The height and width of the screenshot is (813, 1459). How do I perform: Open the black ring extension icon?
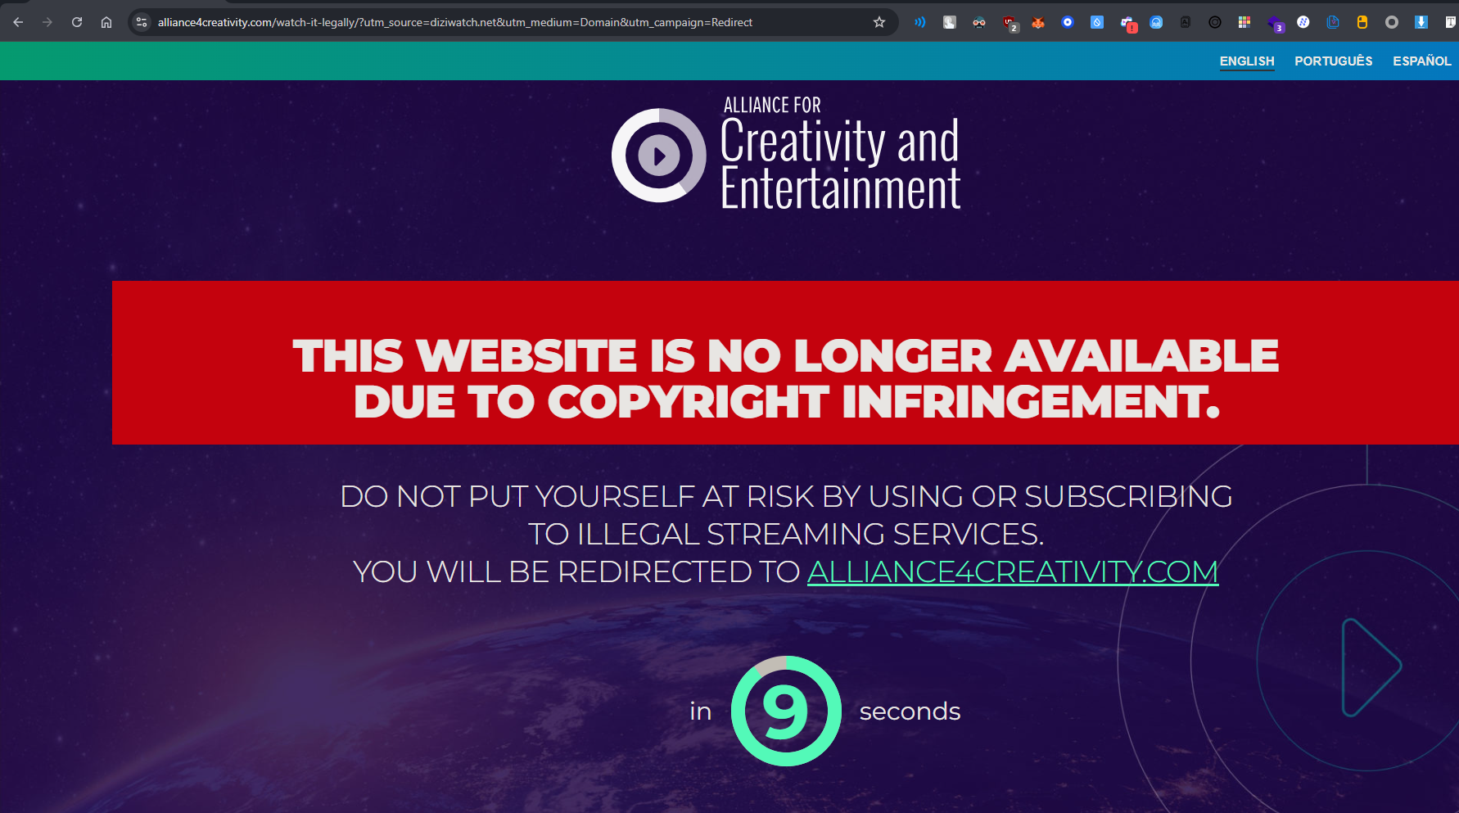(x=1215, y=22)
